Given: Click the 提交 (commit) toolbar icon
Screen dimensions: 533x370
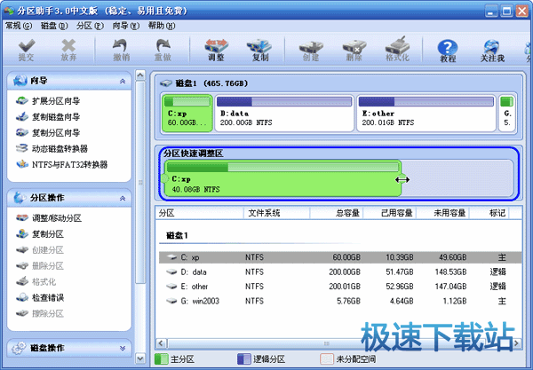Looking at the screenshot, I should [26, 50].
